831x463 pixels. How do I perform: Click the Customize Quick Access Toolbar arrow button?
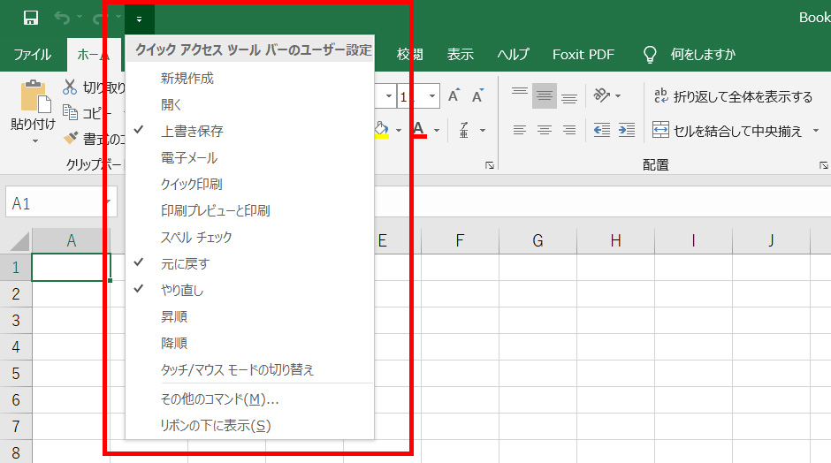[140, 19]
